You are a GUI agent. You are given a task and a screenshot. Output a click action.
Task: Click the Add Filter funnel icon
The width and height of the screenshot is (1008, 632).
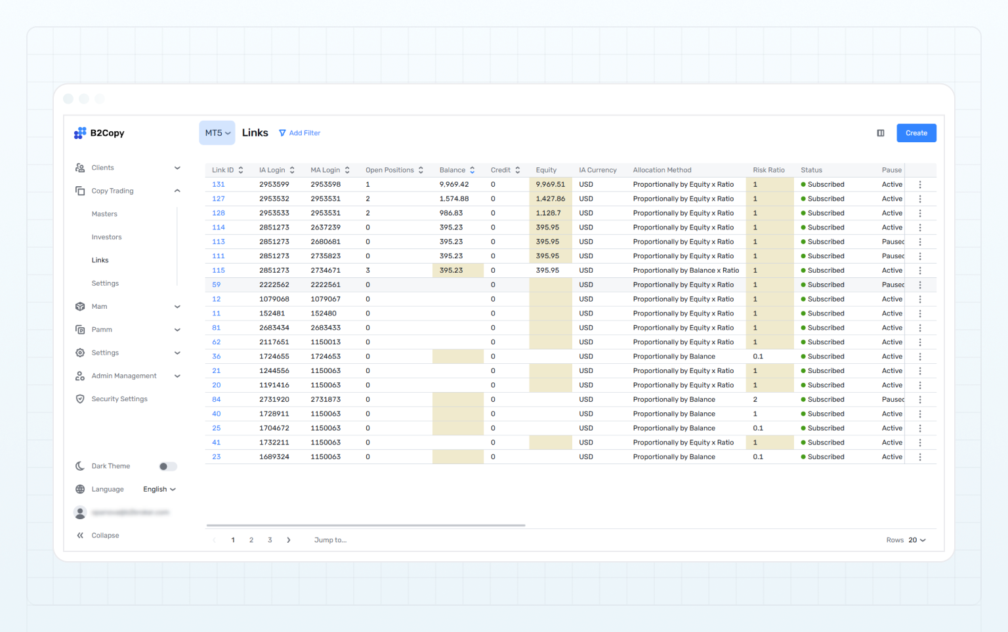click(282, 133)
